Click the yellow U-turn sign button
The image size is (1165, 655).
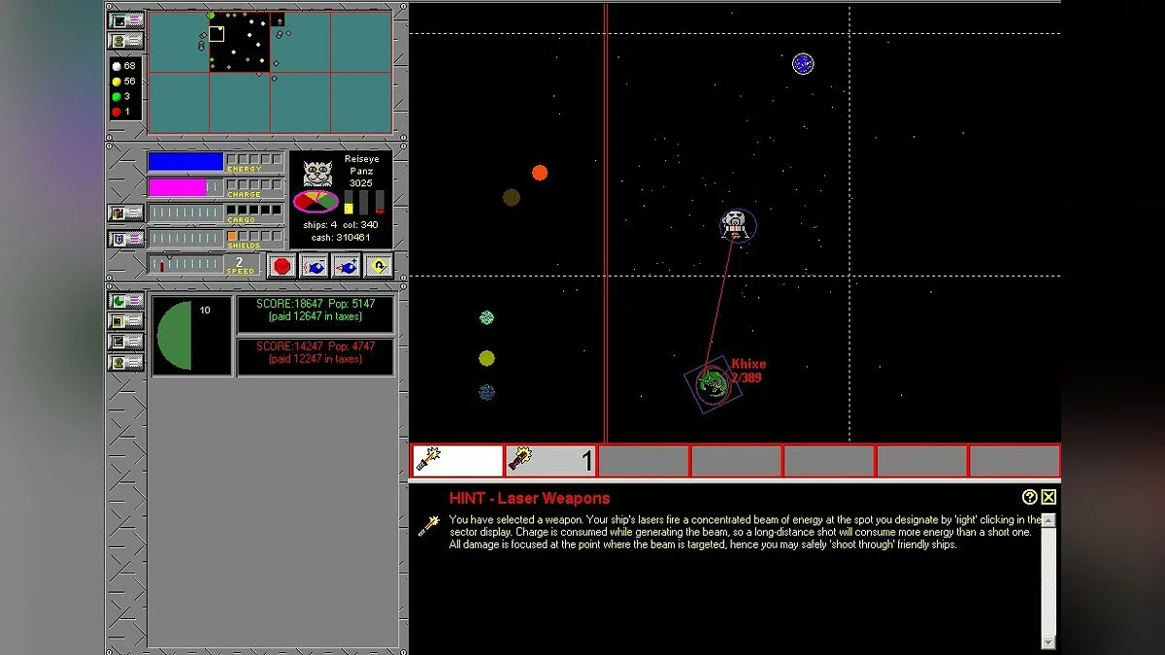coord(378,266)
